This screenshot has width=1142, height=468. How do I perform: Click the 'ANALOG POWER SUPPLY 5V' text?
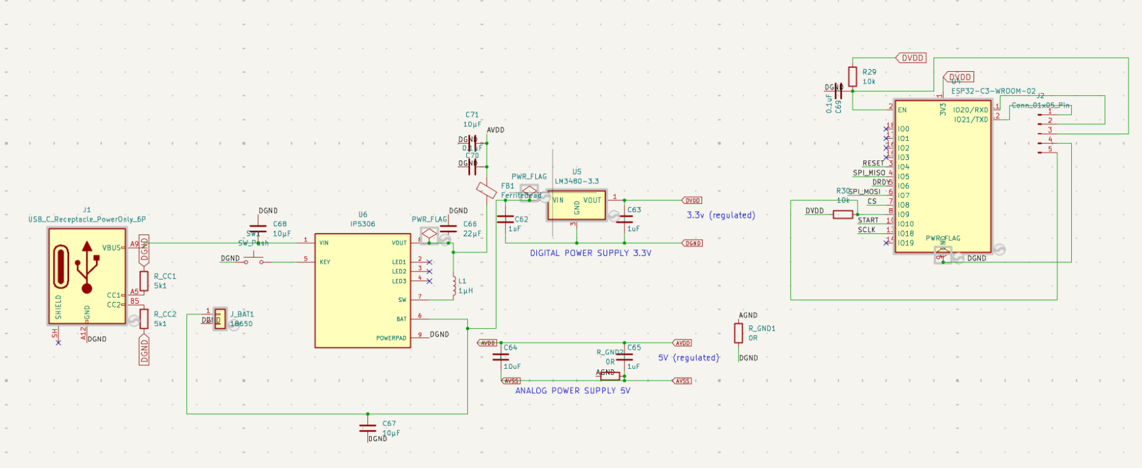coord(573,390)
